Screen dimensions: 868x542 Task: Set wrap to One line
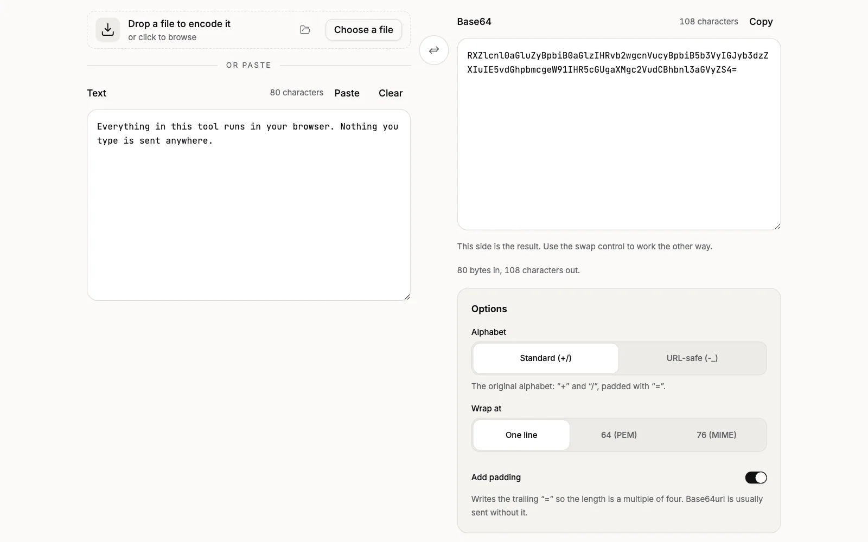(x=521, y=435)
